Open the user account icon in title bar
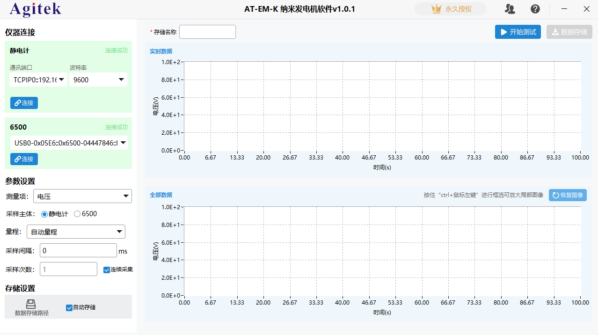This screenshot has width=598, height=335. [x=510, y=9]
